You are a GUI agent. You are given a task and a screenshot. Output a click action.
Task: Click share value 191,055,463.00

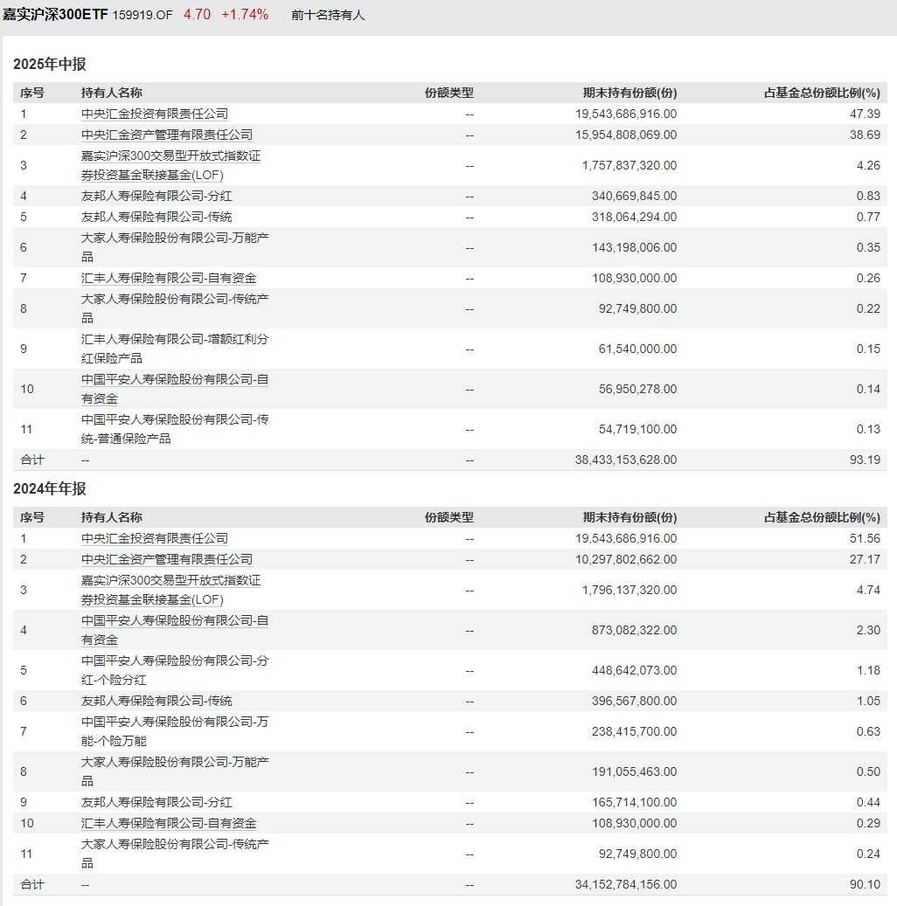pos(635,772)
